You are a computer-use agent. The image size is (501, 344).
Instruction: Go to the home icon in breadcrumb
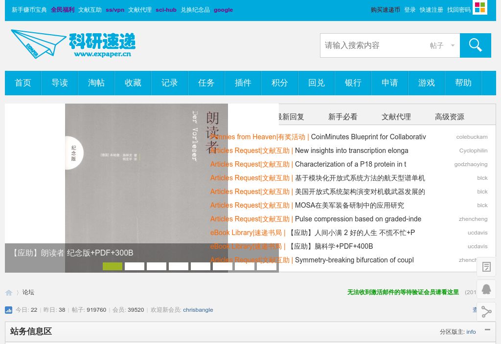(9, 293)
